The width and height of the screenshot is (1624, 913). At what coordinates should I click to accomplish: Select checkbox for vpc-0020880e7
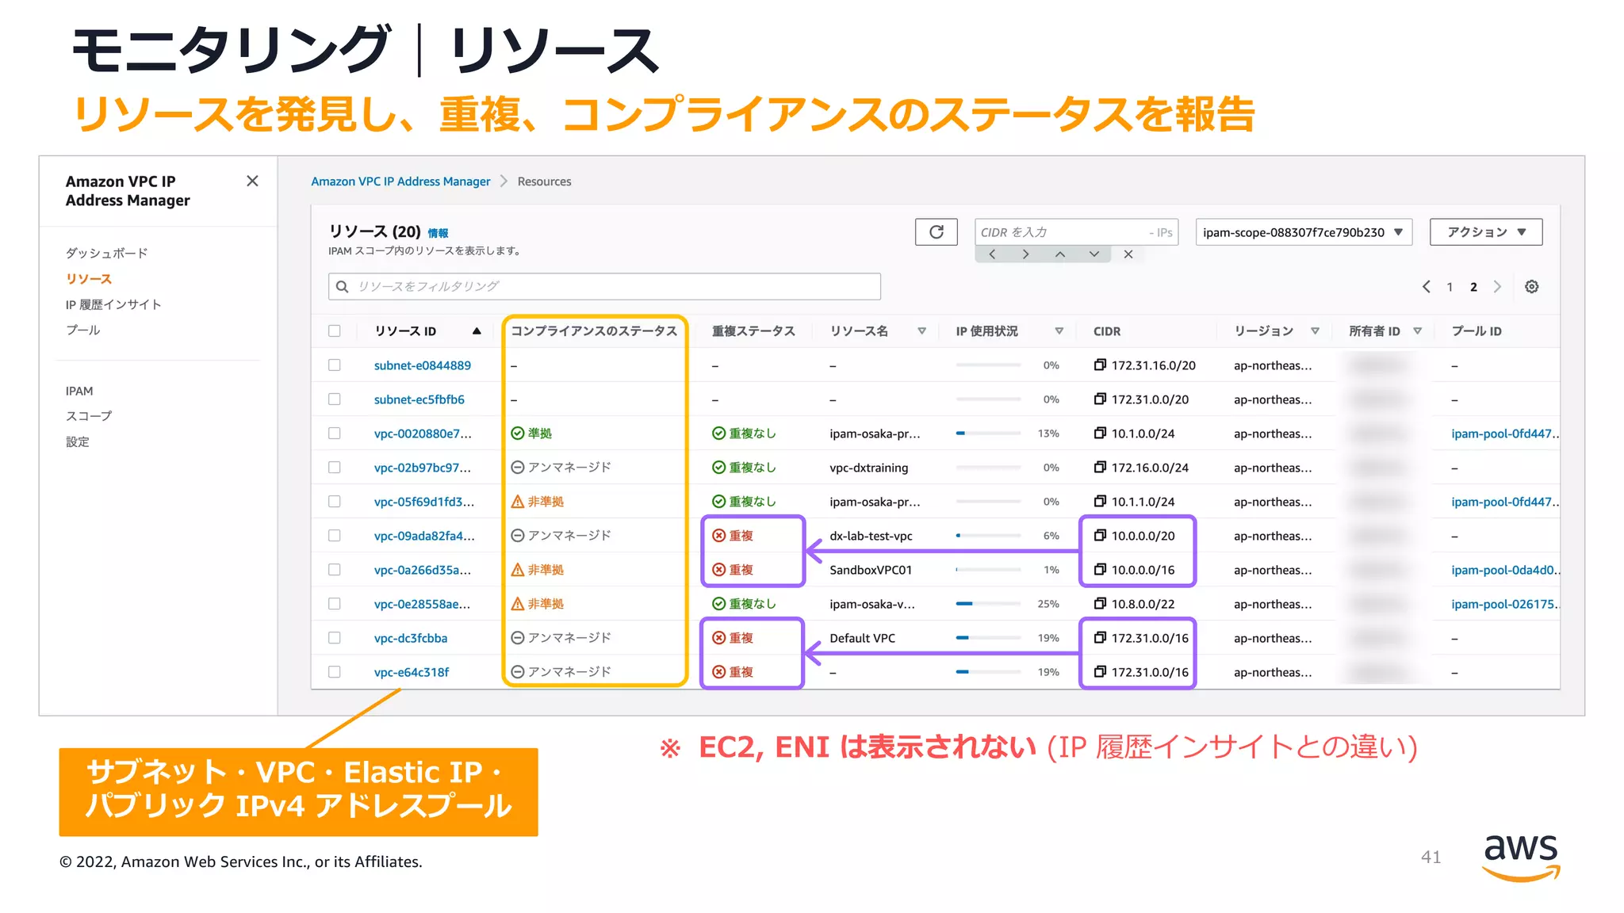coord(335,433)
